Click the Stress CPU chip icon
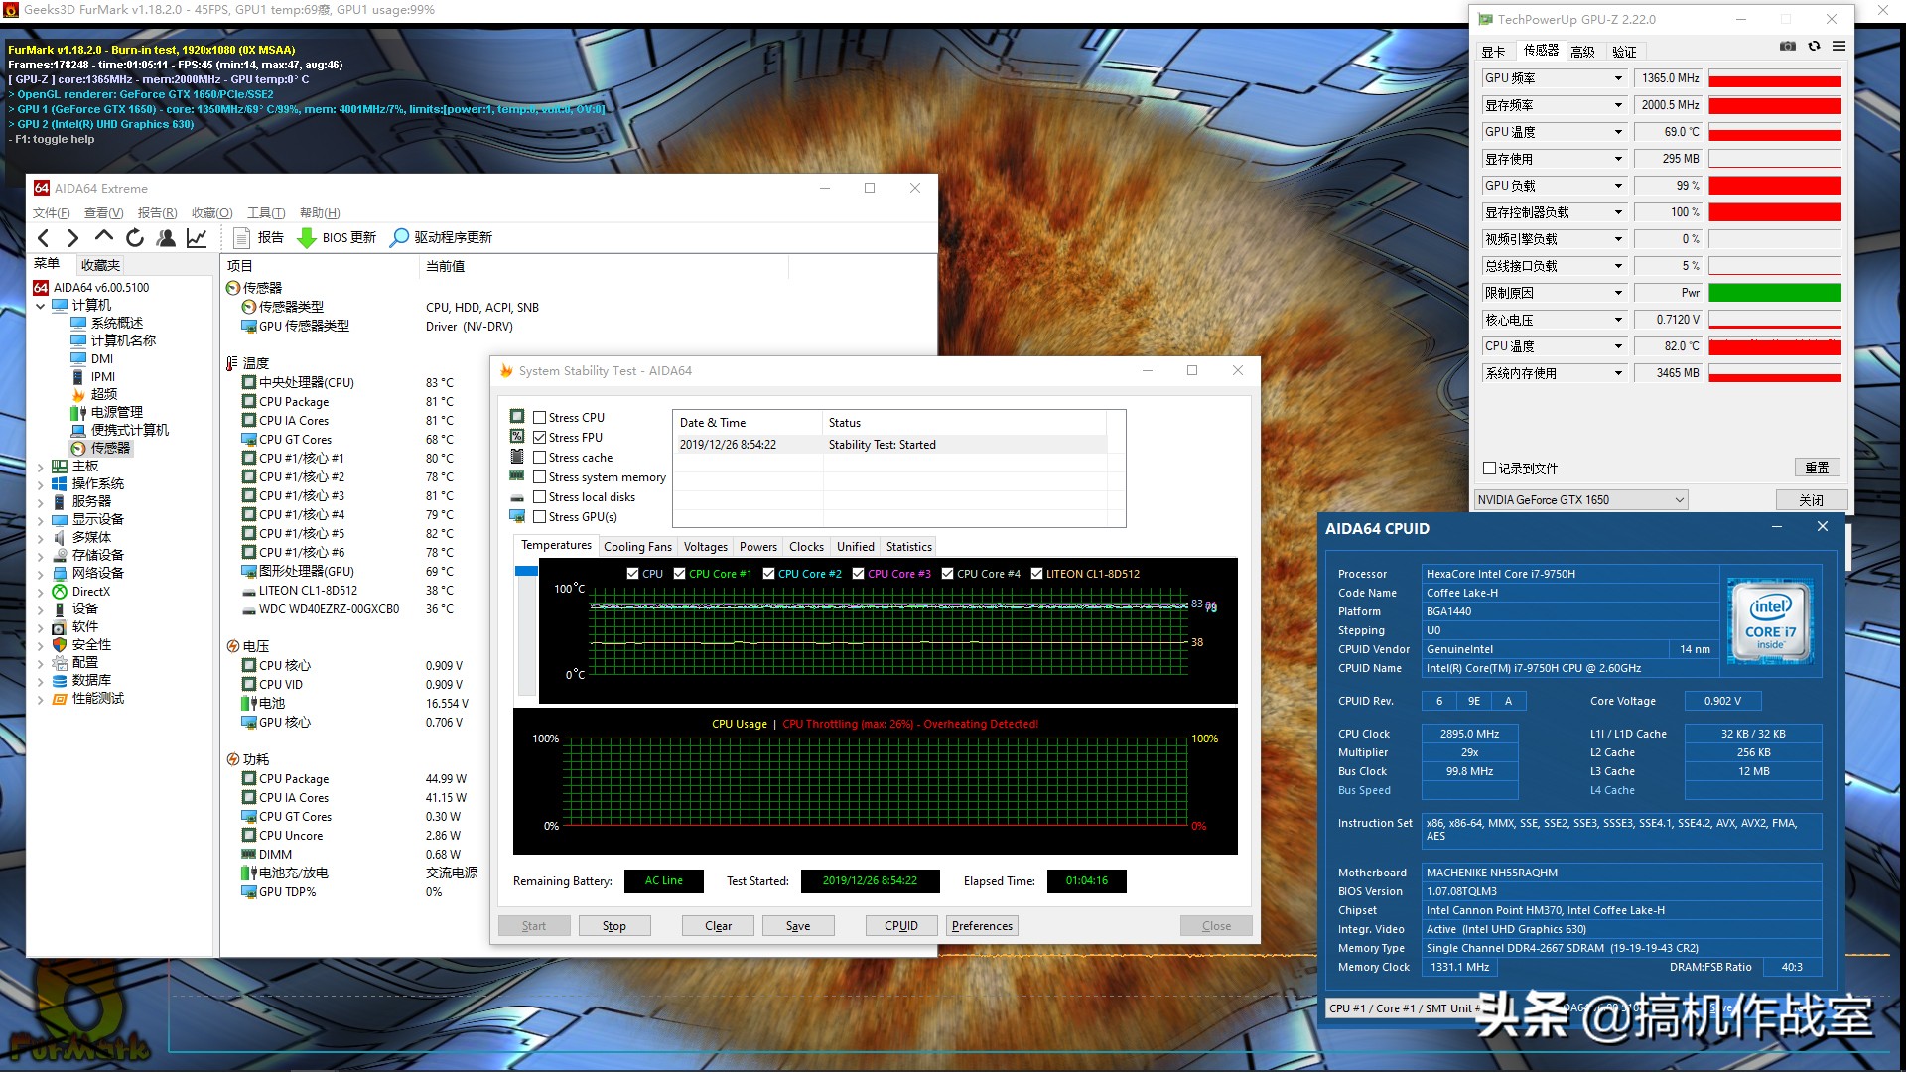 pos(517,417)
